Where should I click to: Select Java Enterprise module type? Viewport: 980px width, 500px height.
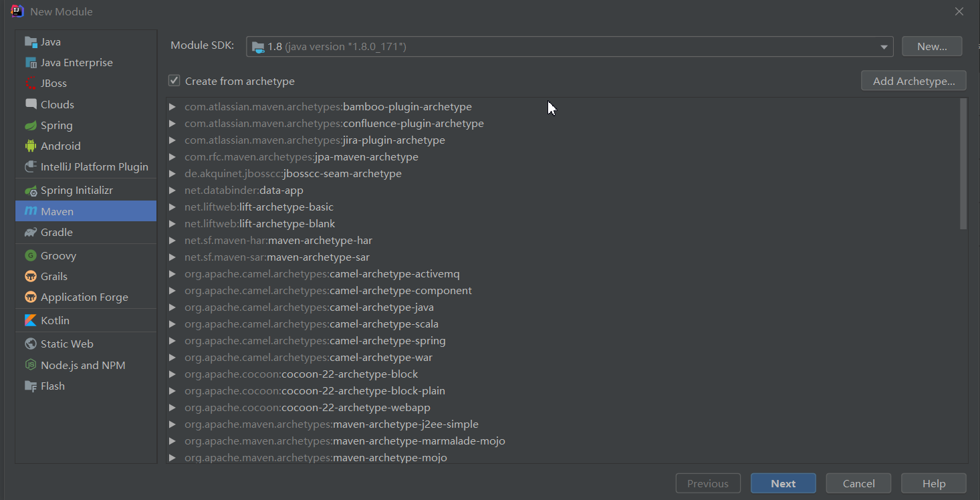coord(86,63)
